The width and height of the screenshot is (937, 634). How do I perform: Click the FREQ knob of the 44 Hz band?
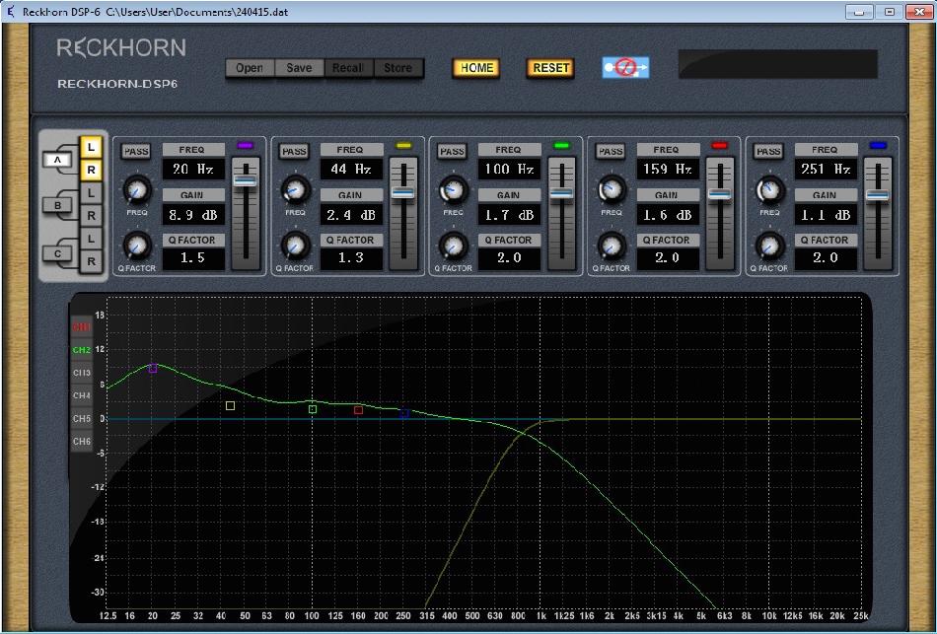point(295,191)
